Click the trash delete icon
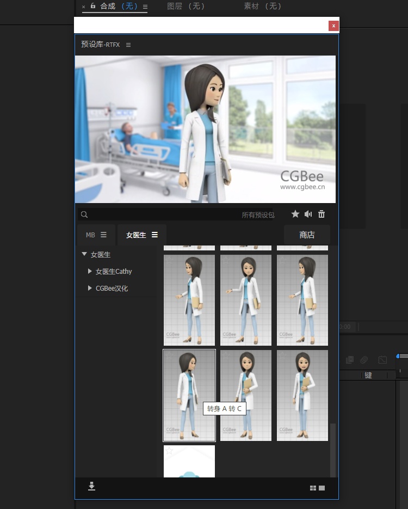Image resolution: width=408 pixels, height=509 pixels. [322, 214]
